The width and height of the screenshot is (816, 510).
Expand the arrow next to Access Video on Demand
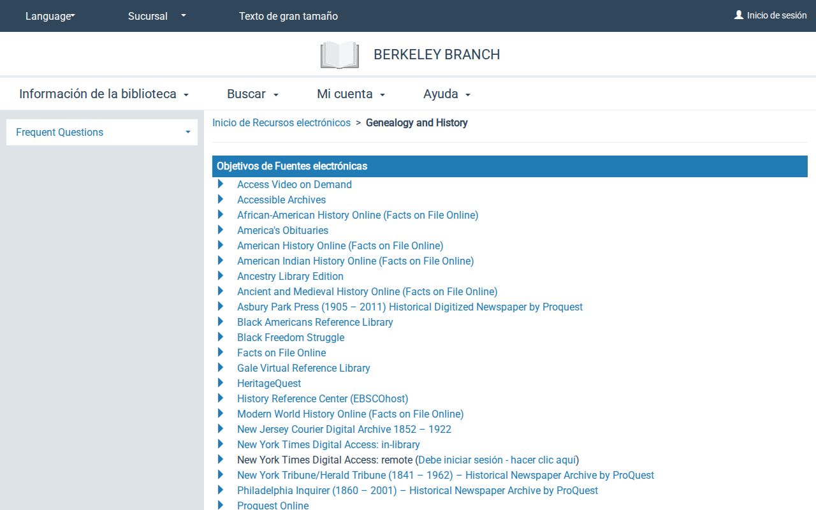pyautogui.click(x=221, y=184)
